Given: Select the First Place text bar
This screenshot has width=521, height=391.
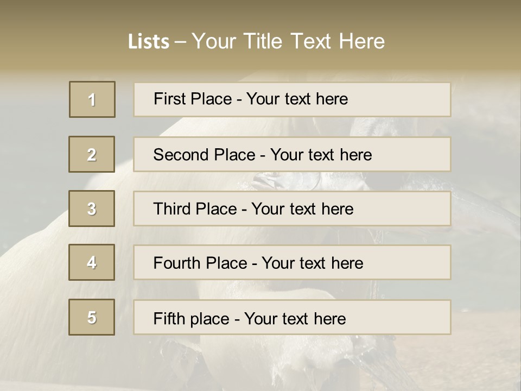Looking at the screenshot, I should (292, 99).
